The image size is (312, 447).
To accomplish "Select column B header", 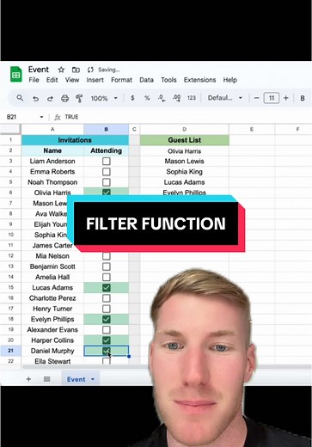I will click(x=106, y=129).
